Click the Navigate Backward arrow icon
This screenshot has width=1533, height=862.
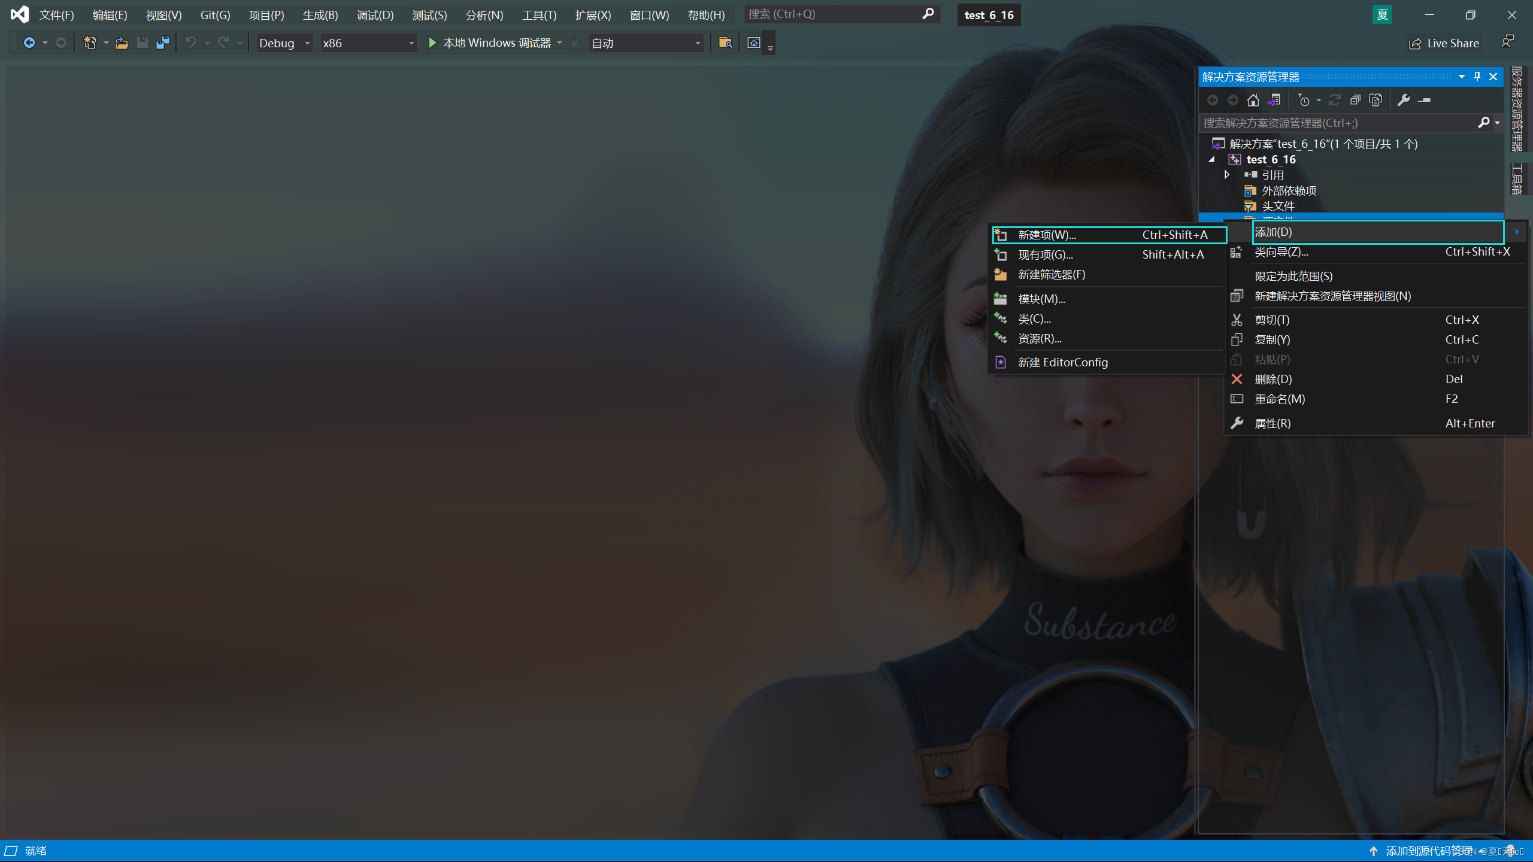pos(29,43)
